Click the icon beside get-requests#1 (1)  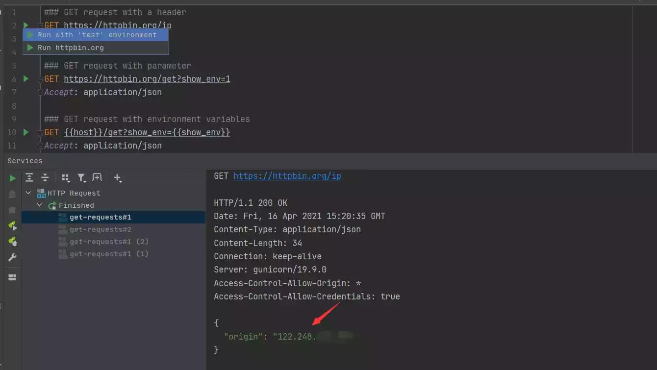(62, 254)
